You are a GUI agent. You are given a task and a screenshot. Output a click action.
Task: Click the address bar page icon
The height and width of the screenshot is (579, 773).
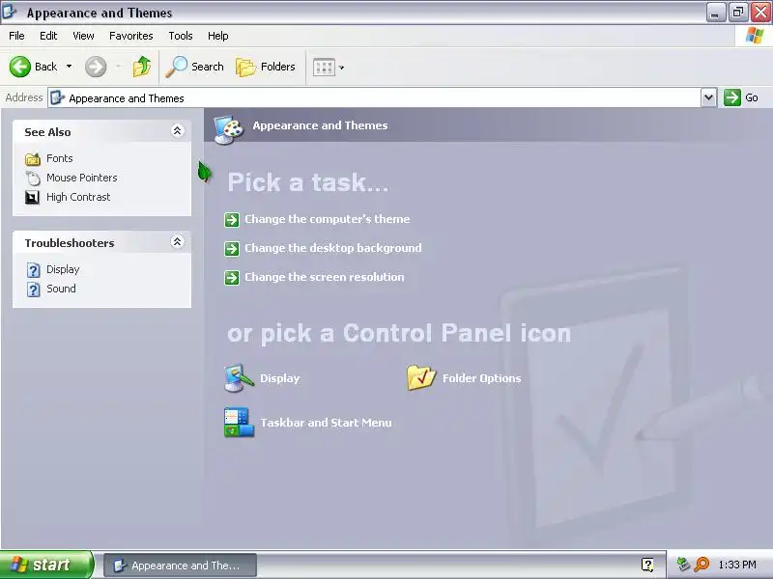pyautogui.click(x=58, y=98)
